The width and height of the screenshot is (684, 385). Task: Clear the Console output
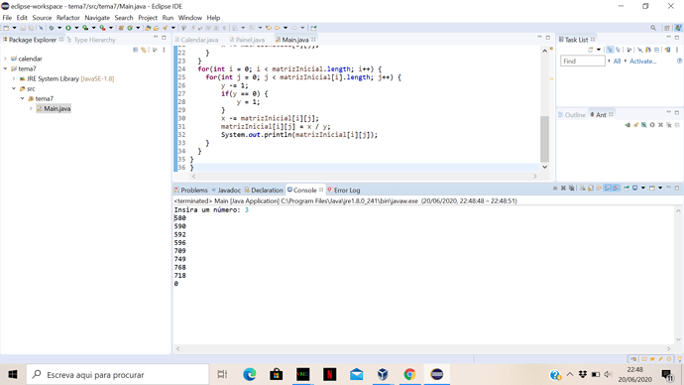click(582, 189)
